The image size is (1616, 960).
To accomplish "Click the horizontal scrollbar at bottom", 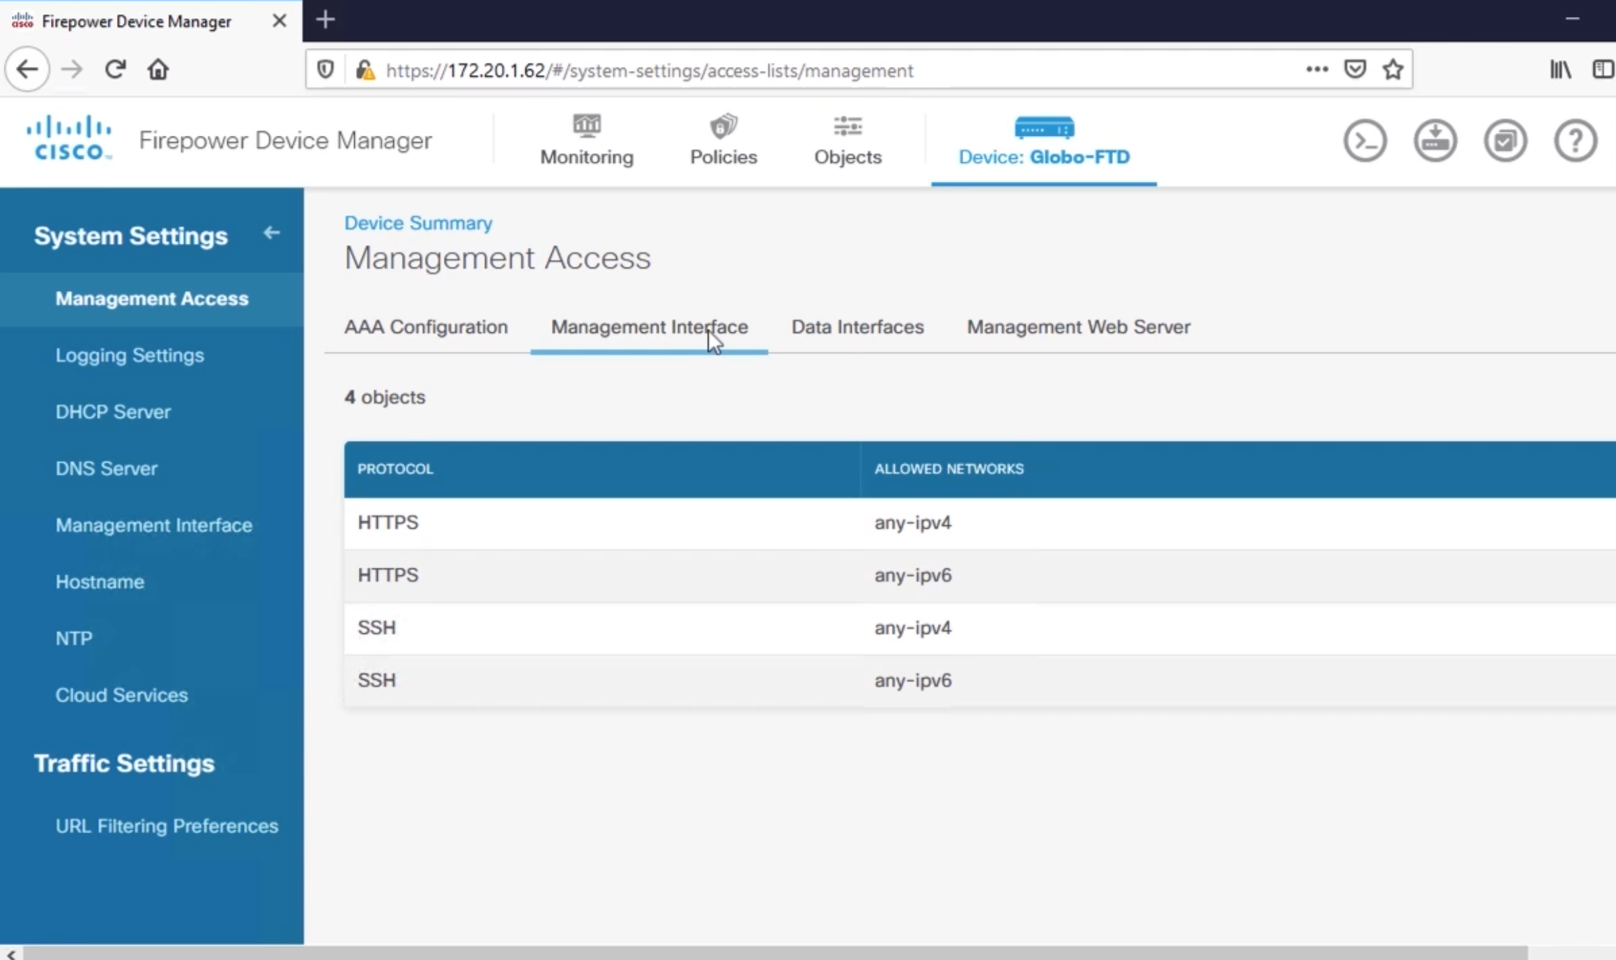I will pos(775,953).
